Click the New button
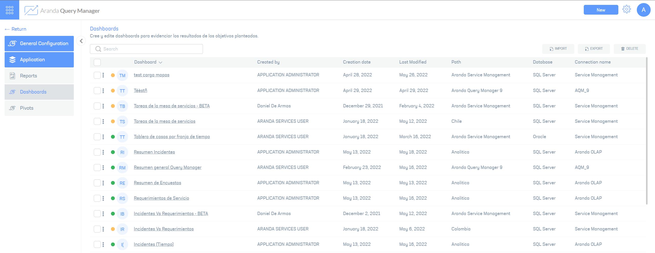 601,10
